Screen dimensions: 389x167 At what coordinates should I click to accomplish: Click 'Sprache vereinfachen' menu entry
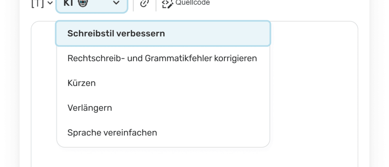click(112, 133)
